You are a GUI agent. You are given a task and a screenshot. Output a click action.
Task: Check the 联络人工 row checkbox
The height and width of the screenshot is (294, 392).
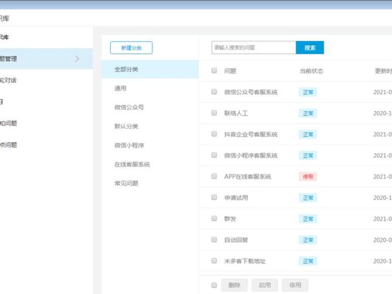[214, 113]
